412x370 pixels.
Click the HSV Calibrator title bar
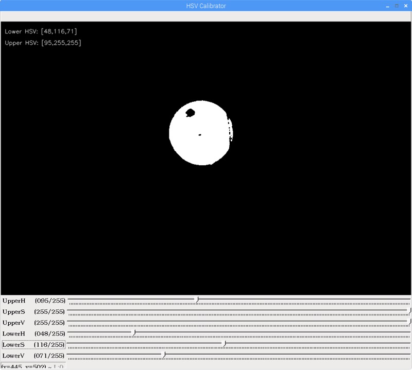(206, 6)
